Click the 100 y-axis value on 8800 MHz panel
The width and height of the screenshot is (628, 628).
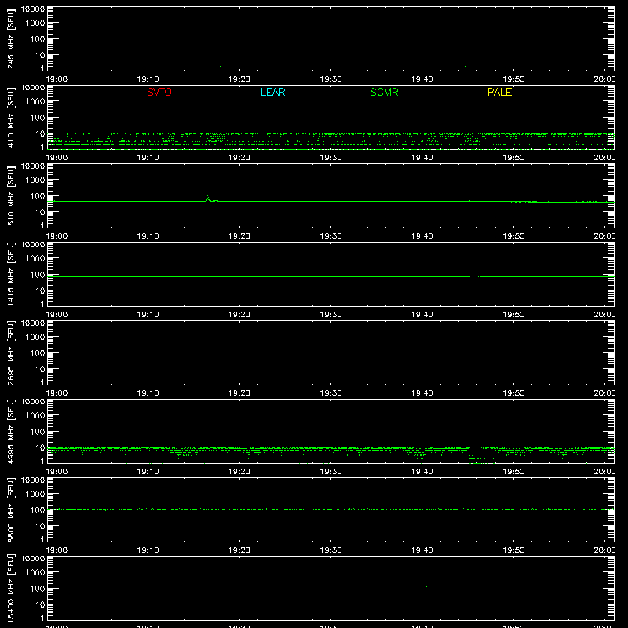coord(38,510)
